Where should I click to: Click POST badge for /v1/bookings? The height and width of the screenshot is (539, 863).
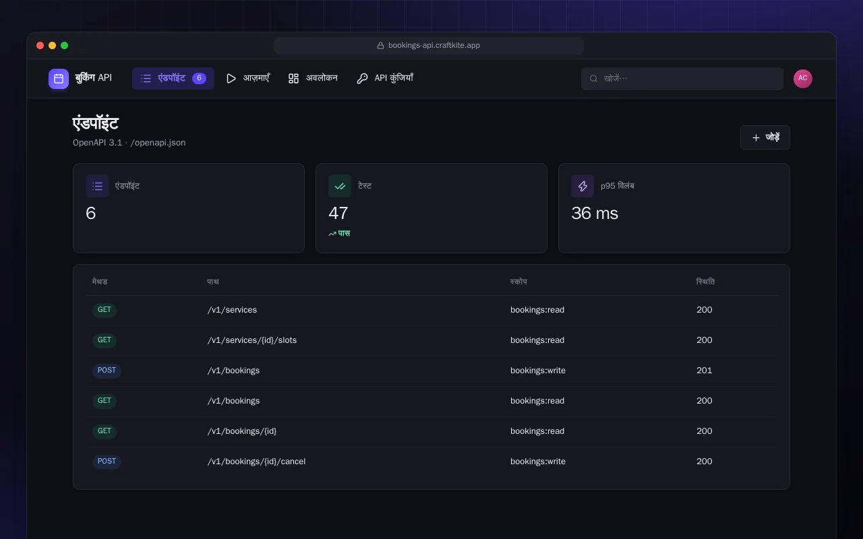[107, 371]
